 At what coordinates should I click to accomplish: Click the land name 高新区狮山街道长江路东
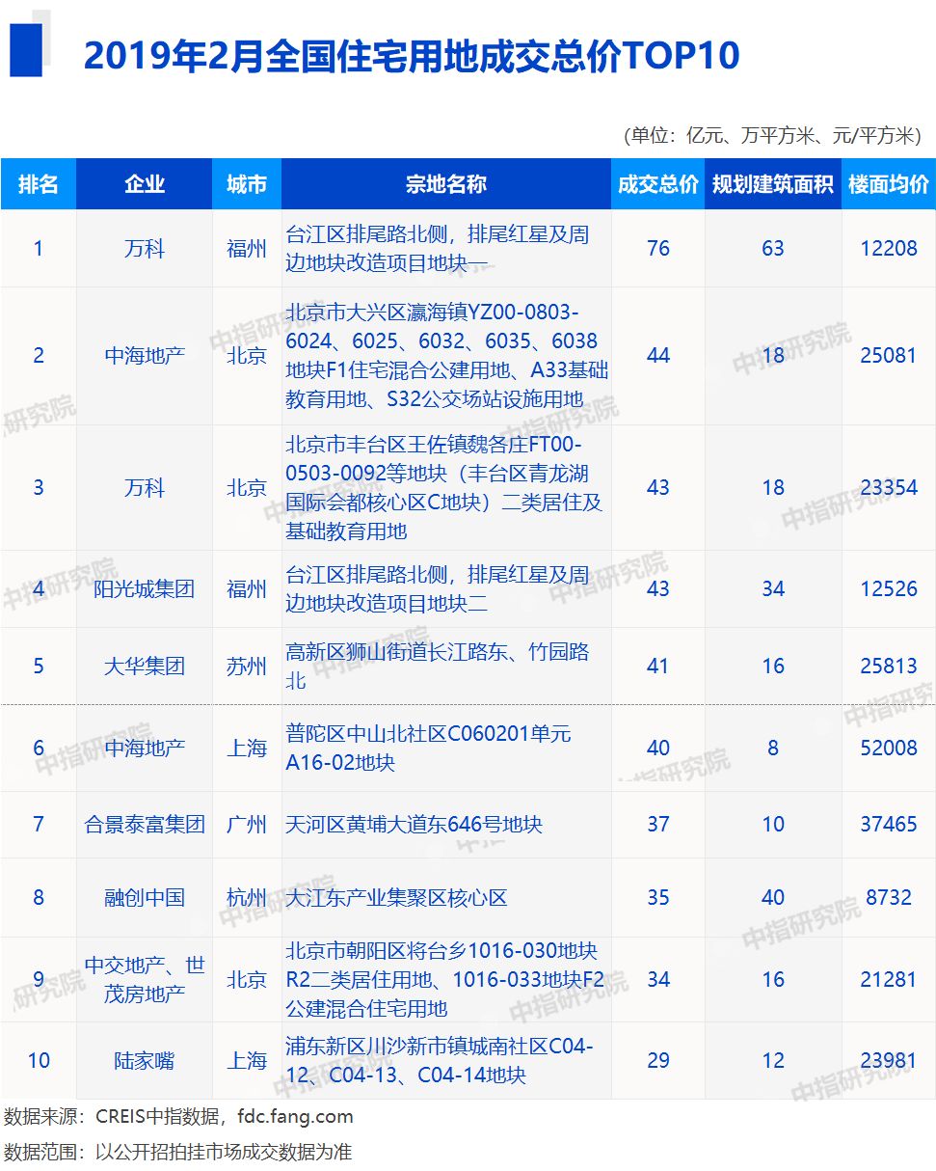tap(438, 667)
